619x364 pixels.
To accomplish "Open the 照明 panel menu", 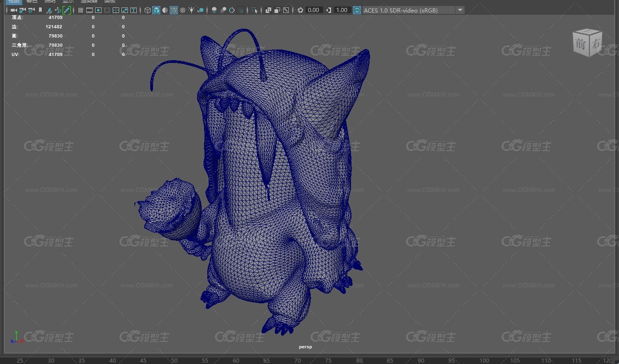I will point(50,1).
